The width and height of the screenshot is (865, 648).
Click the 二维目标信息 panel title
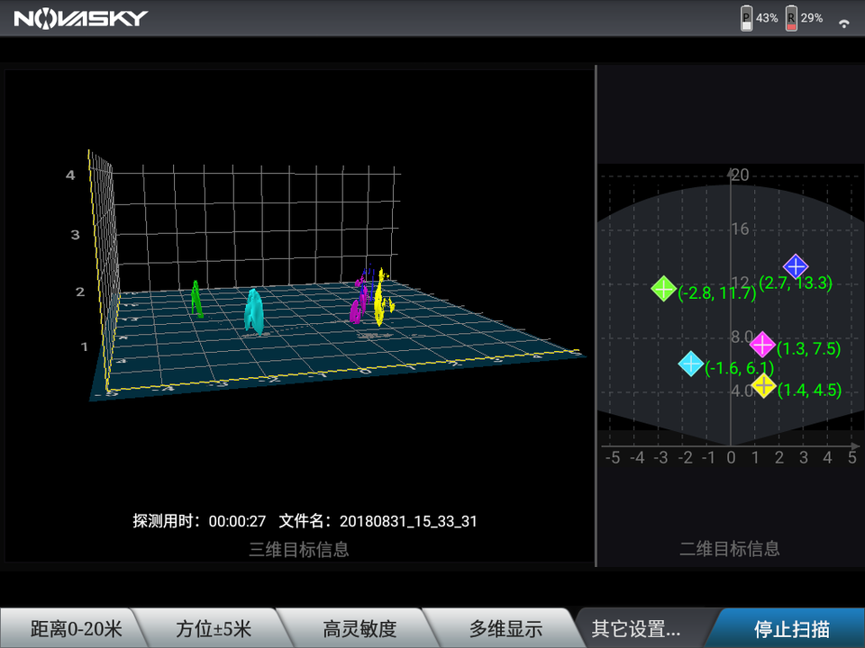click(729, 548)
